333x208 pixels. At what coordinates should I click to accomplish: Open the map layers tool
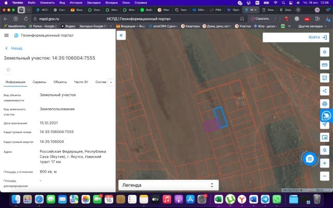click(325, 52)
